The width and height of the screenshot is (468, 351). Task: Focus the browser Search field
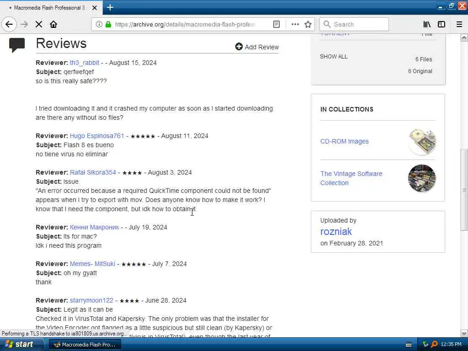tap(354, 24)
